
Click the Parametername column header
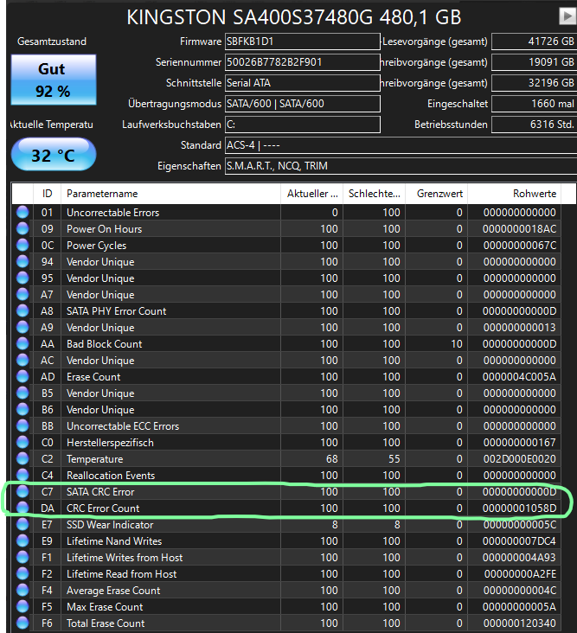tap(170, 194)
